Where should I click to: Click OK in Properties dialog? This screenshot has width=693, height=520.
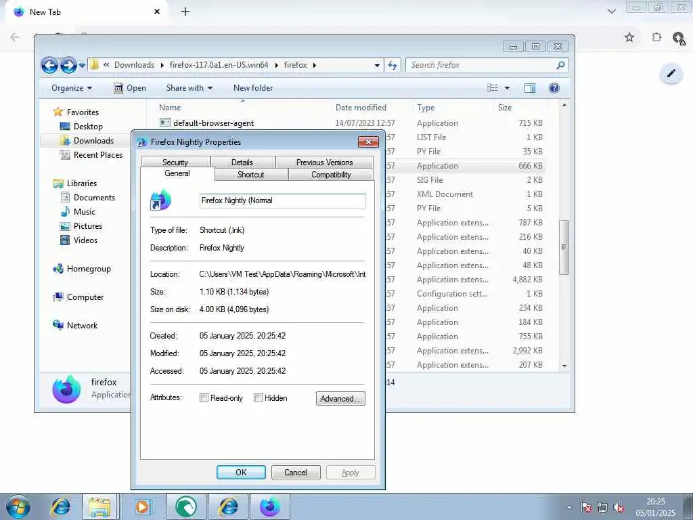[x=241, y=472]
